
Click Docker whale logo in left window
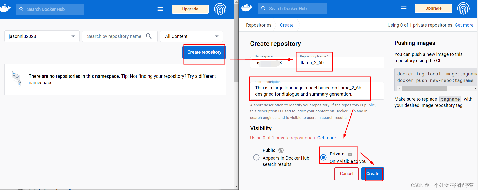coord(5,8)
